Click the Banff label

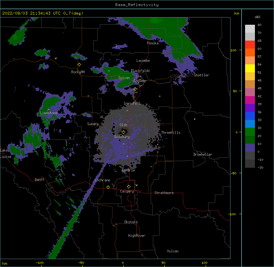(39, 180)
